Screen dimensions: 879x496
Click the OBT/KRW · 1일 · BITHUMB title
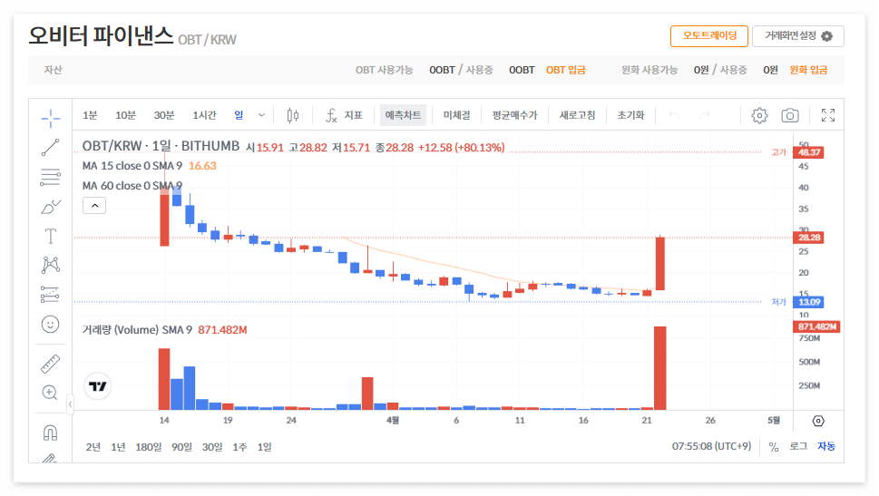pyautogui.click(x=161, y=146)
